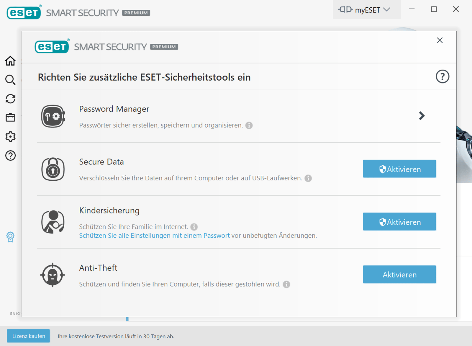The width and height of the screenshot is (472, 346).
Task: Open Help via the sidebar question mark
Action: [x=10, y=156]
